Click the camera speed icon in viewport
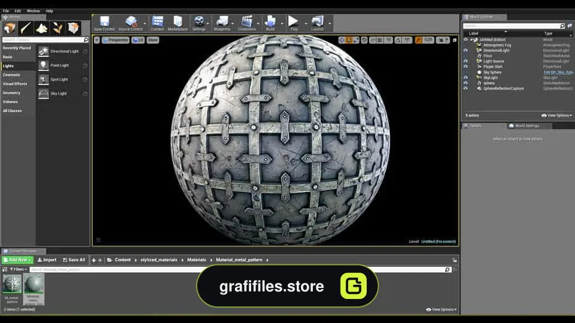 (441, 40)
